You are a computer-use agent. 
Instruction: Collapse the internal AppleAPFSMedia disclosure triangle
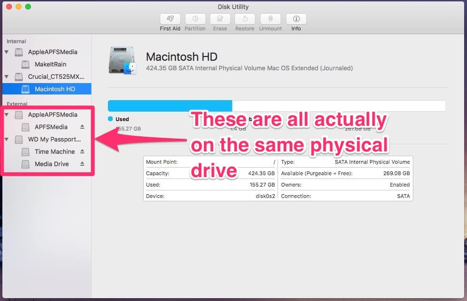[7, 52]
